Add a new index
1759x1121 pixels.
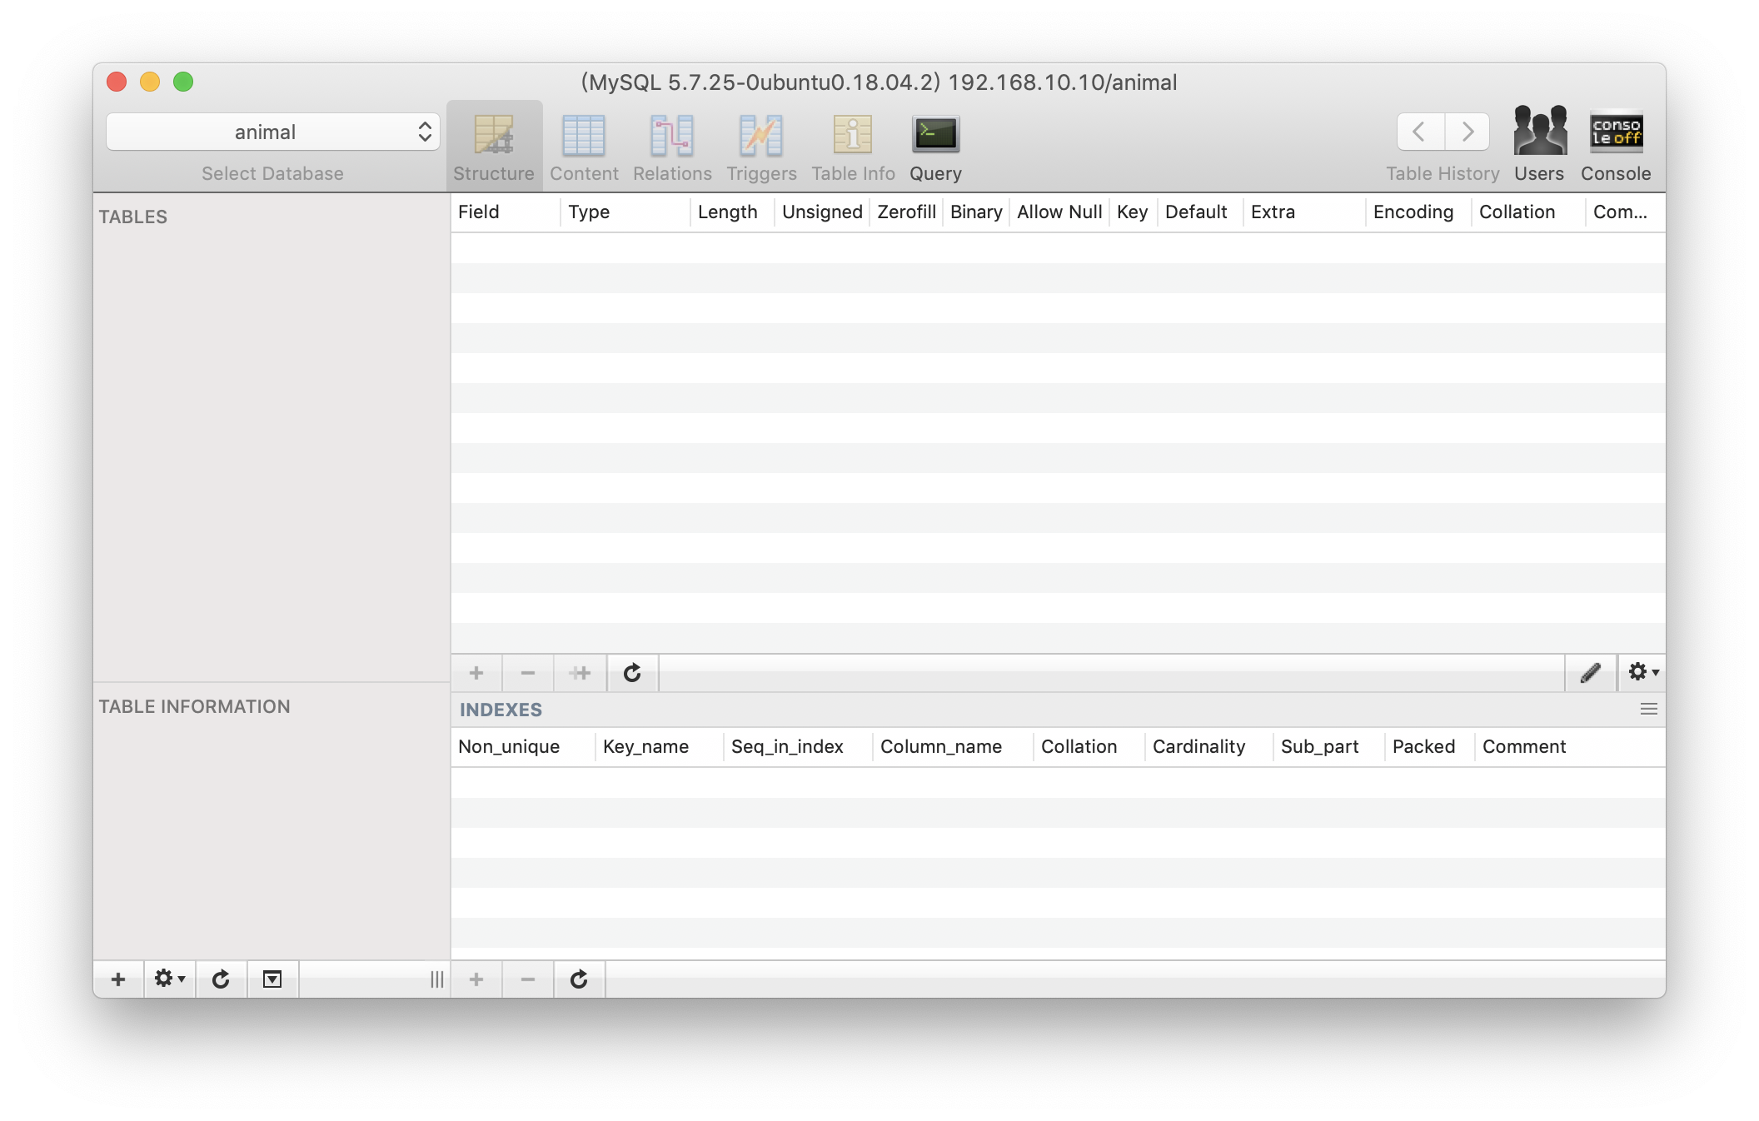[x=476, y=979]
